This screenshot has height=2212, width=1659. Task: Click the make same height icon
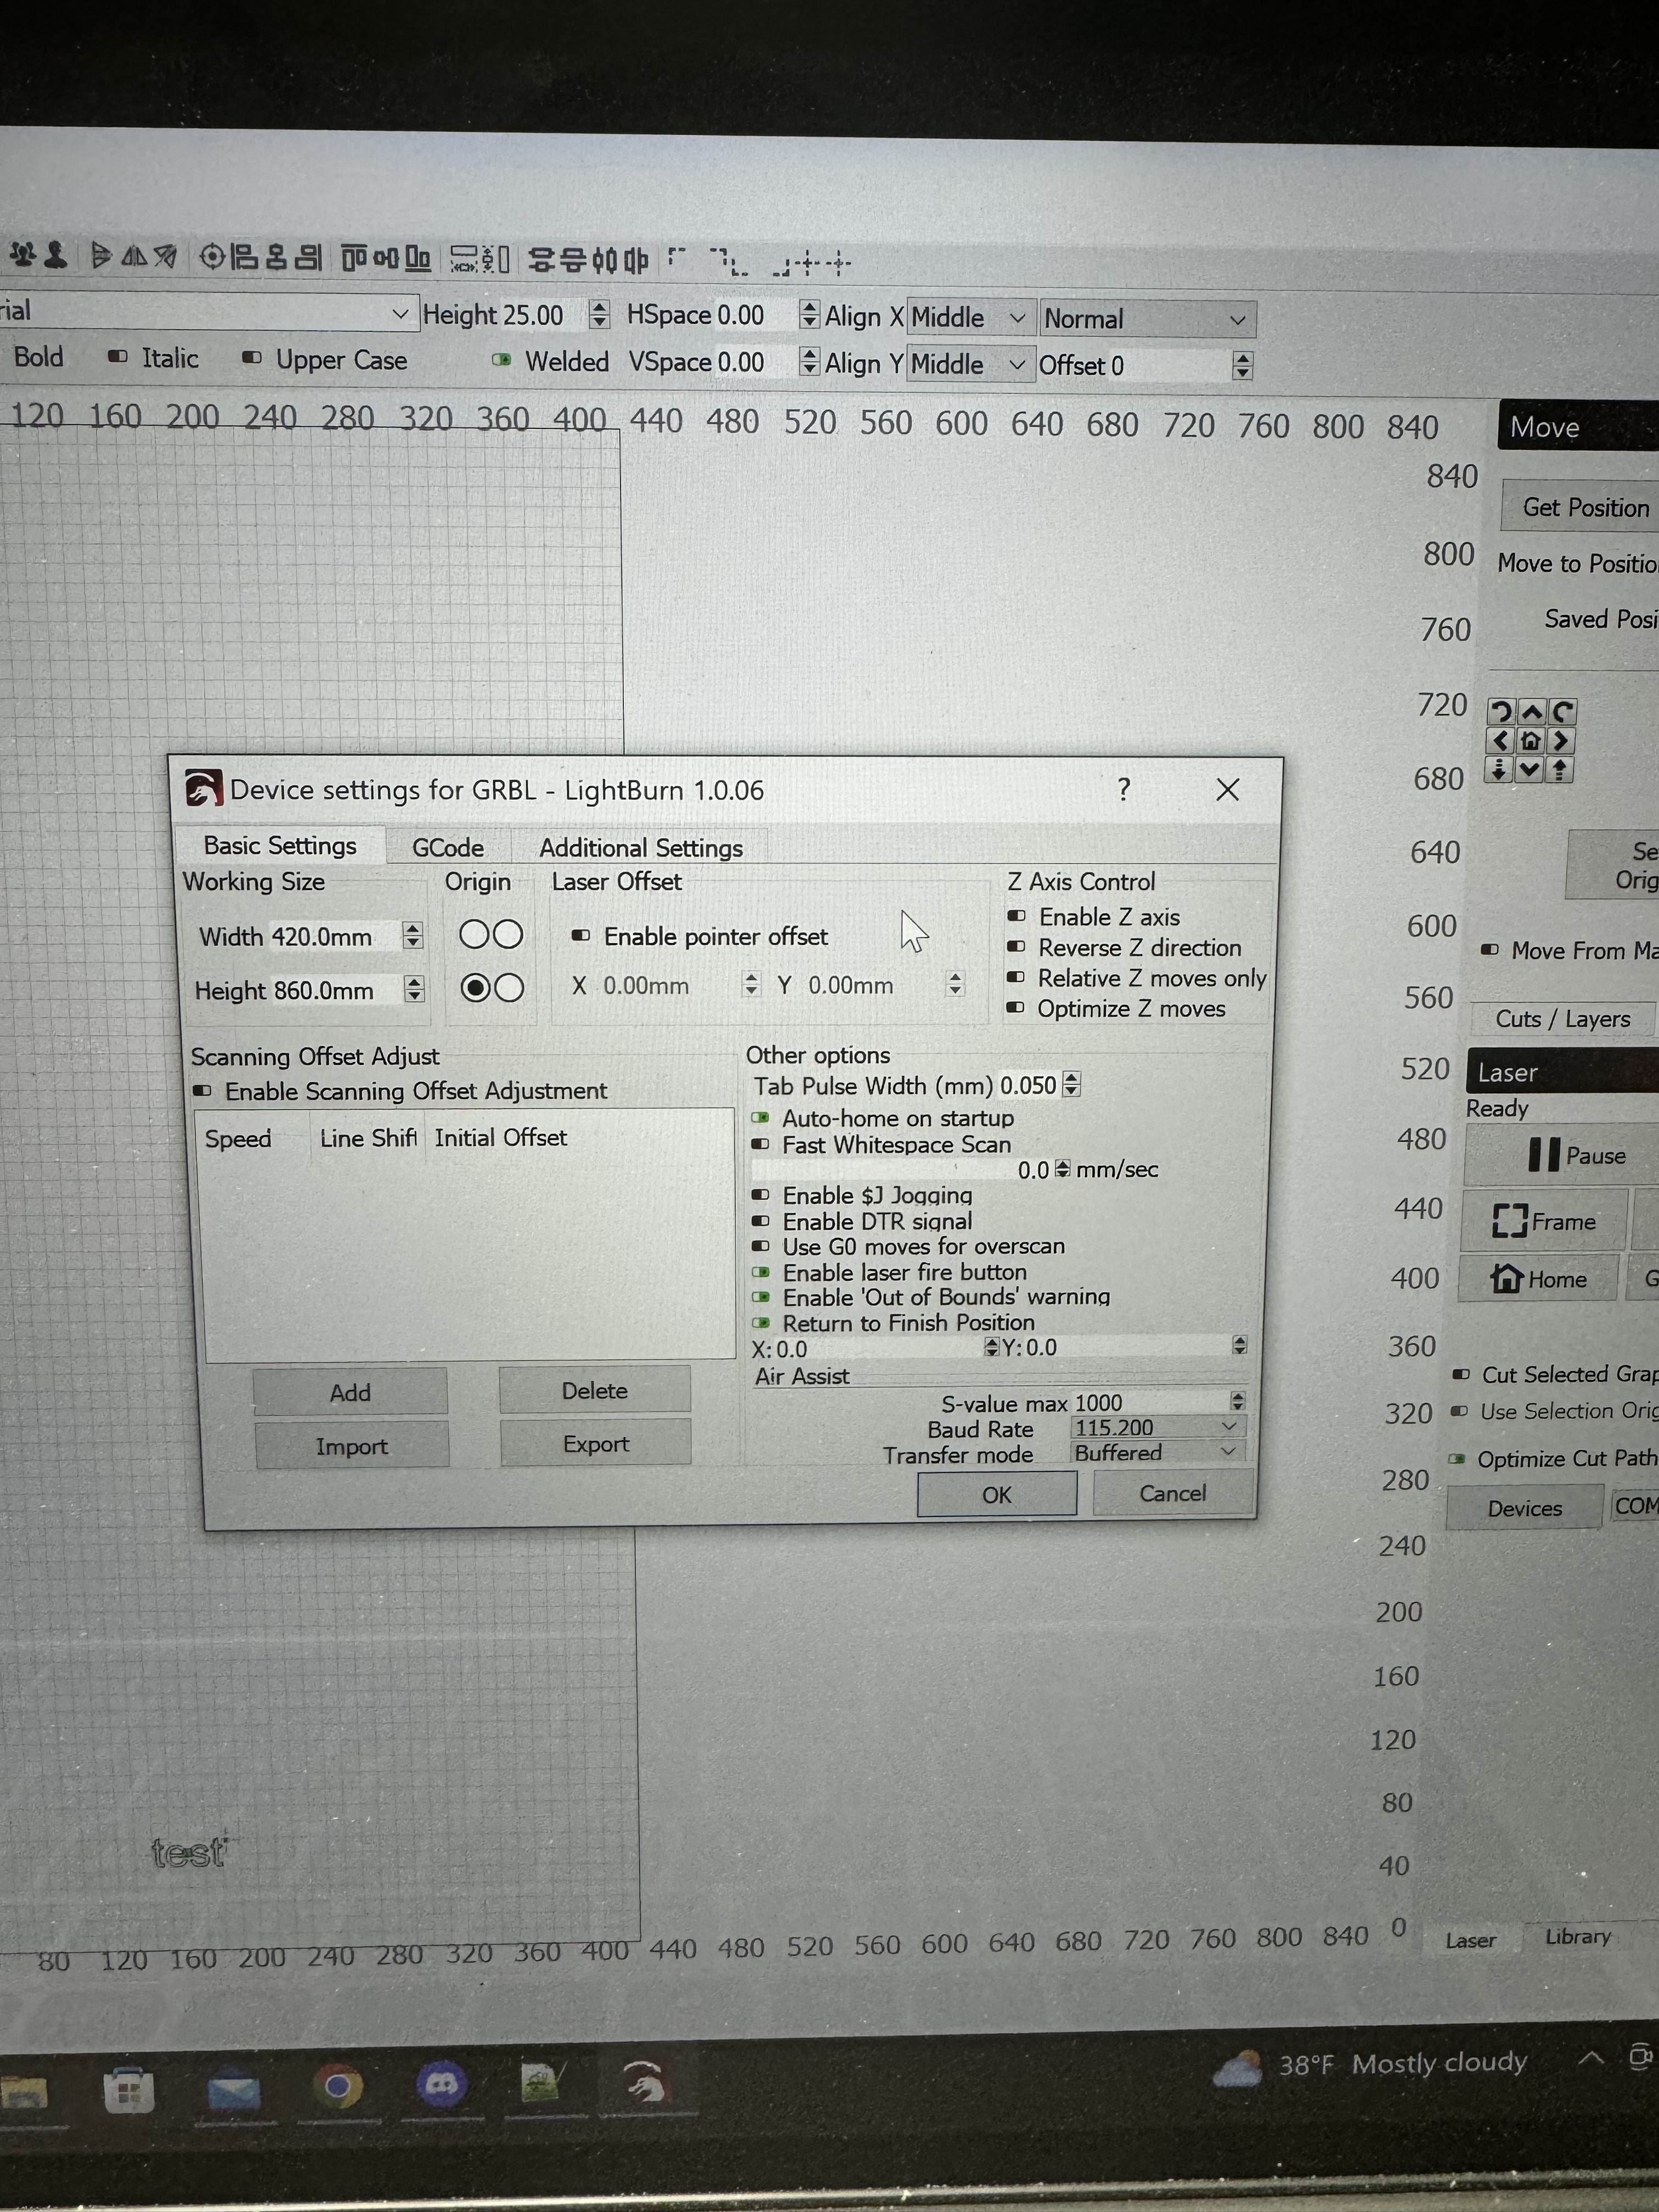[x=497, y=260]
